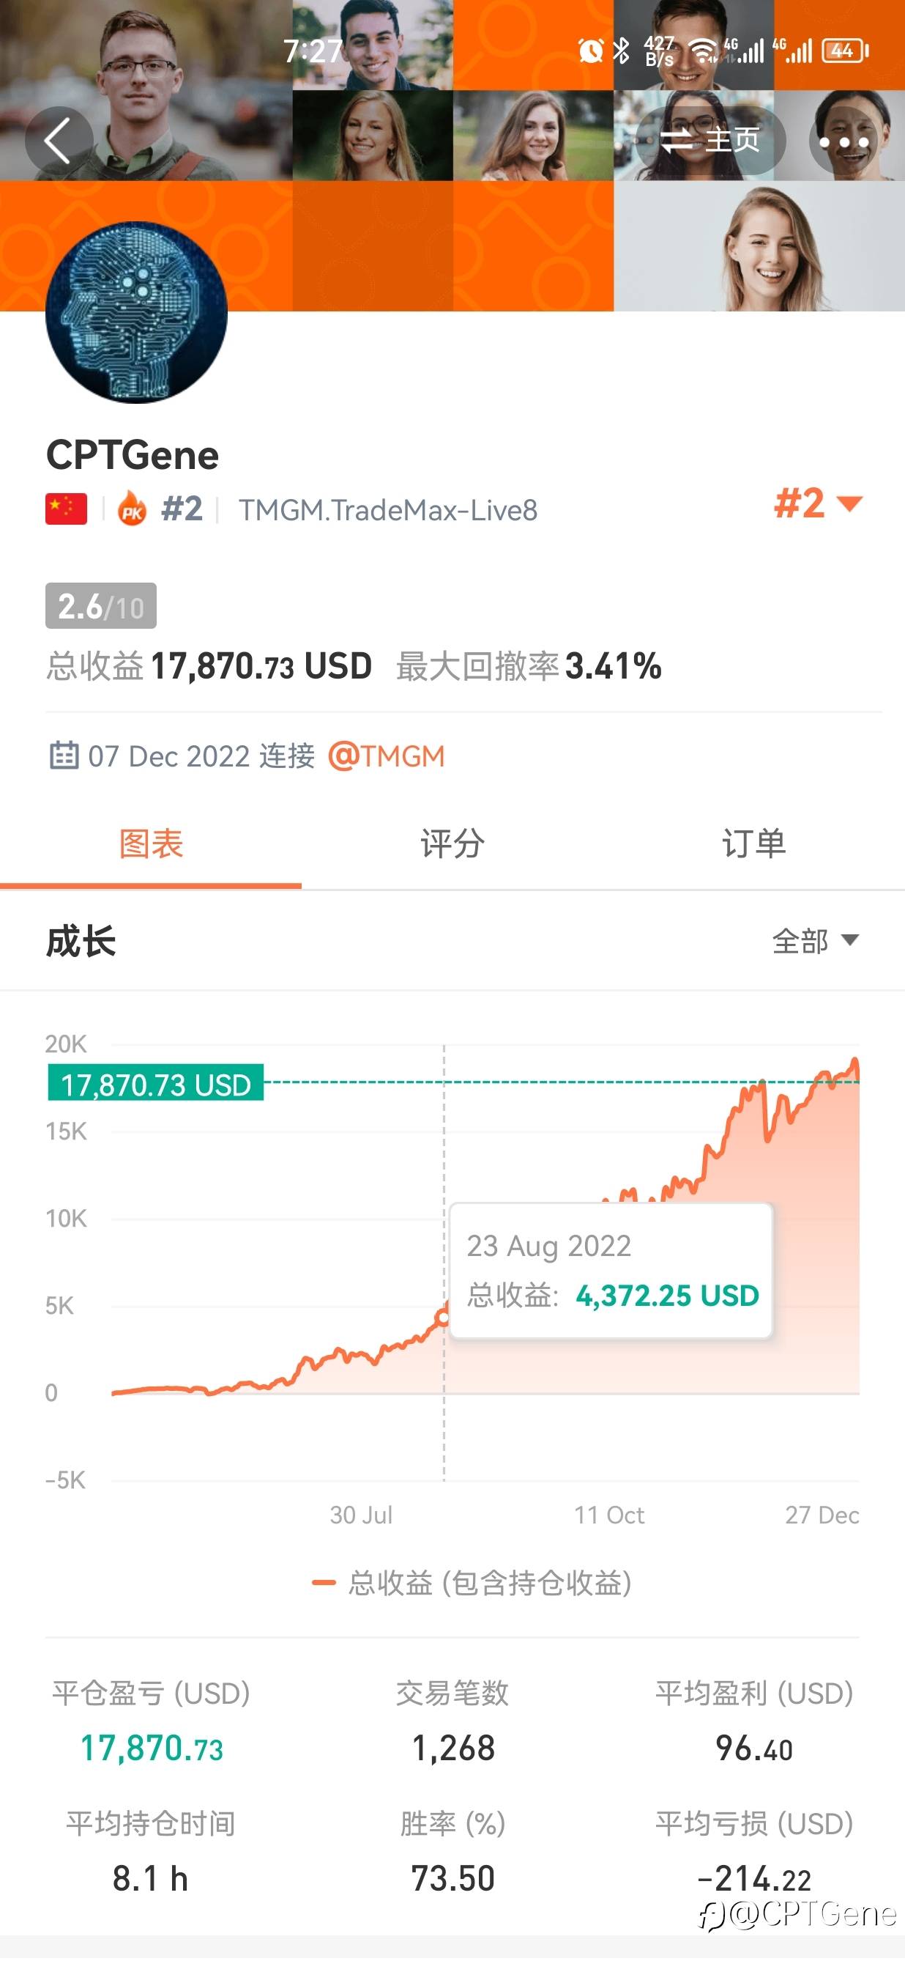Viewport: 905px width, 1961px height.
Task: Switch to the 评分 tab
Action: point(452,844)
